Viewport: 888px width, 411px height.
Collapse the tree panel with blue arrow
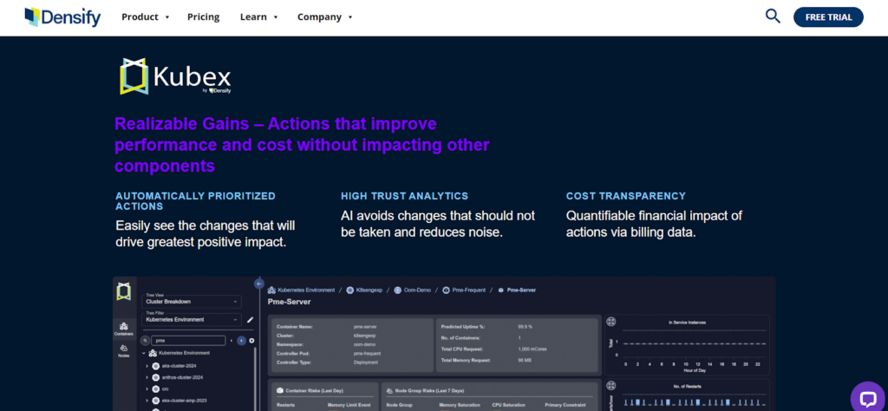click(x=259, y=284)
